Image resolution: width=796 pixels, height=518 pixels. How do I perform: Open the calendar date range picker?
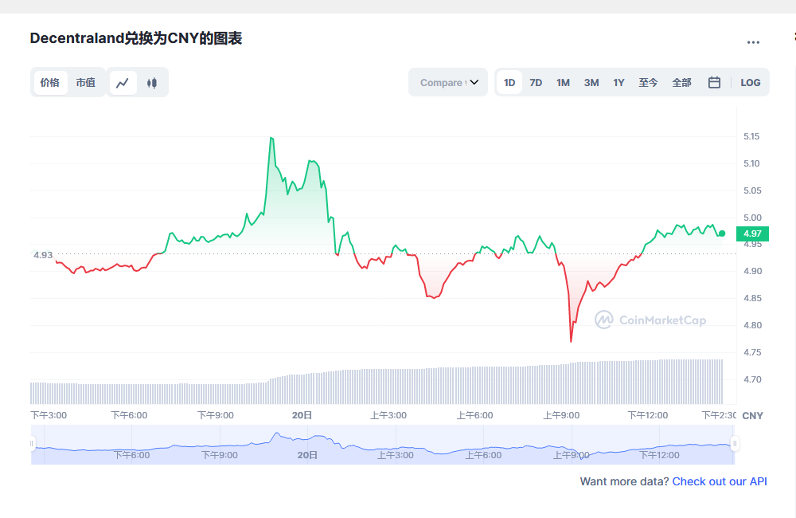tap(714, 82)
